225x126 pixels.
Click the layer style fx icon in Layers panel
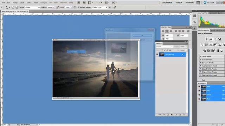click(x=164, y=114)
